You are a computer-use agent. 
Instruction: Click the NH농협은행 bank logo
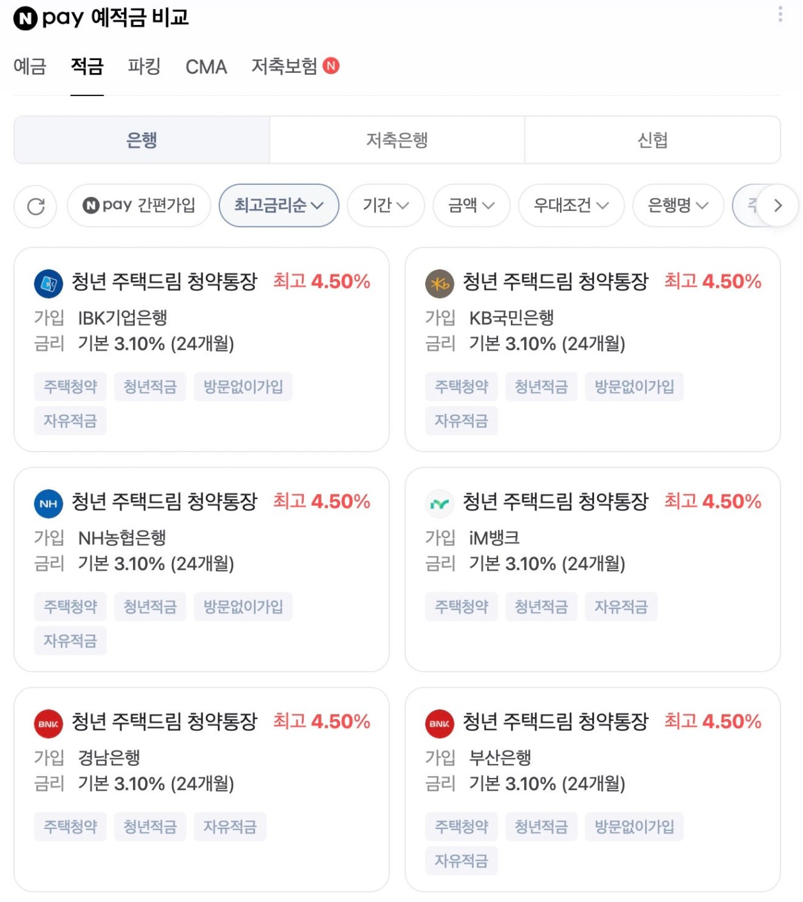49,503
